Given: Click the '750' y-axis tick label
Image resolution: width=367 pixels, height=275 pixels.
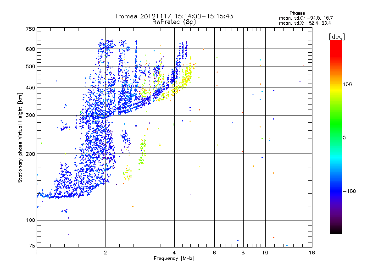Looking at the screenshot, I should tap(30, 29).
